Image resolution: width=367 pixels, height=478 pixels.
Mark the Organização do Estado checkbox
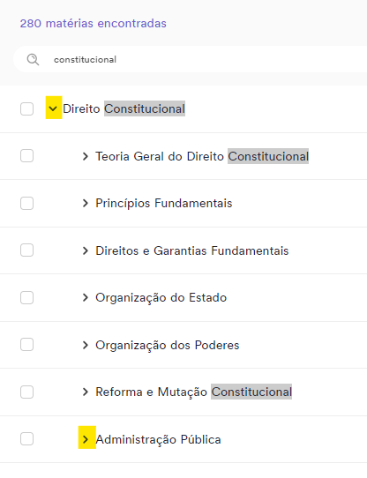coord(26,297)
